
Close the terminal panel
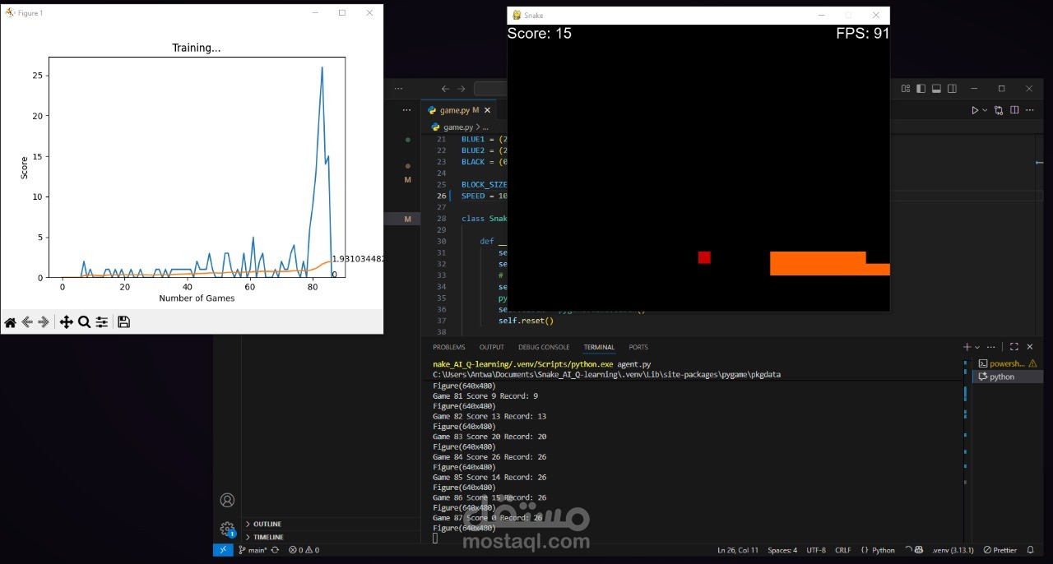click(1030, 347)
